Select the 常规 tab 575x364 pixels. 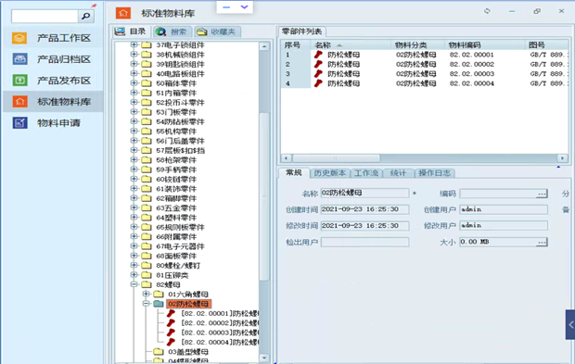294,172
